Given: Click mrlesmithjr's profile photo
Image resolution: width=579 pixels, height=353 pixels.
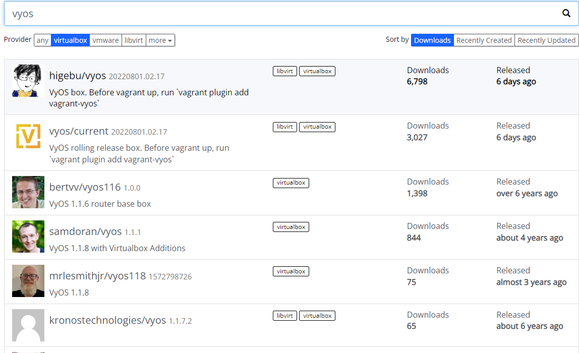Looking at the screenshot, I should (x=28, y=280).
